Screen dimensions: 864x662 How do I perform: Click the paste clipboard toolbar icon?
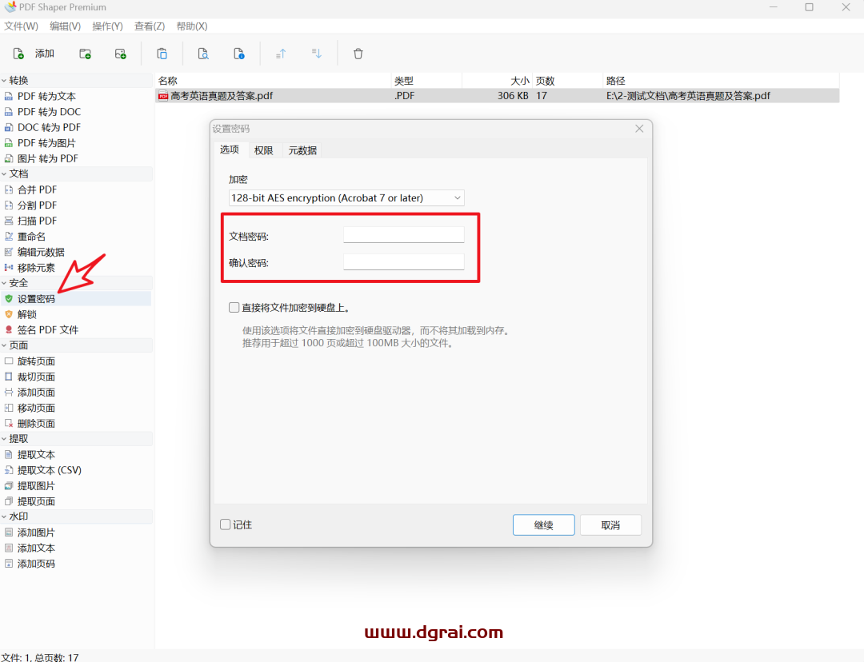(x=162, y=54)
